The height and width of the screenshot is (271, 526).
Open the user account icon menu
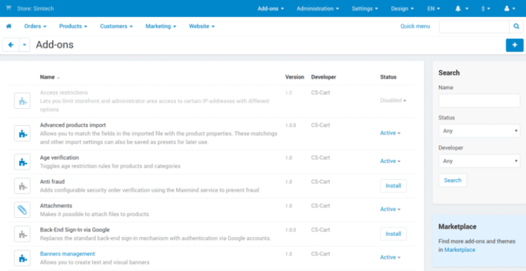[x=510, y=9]
